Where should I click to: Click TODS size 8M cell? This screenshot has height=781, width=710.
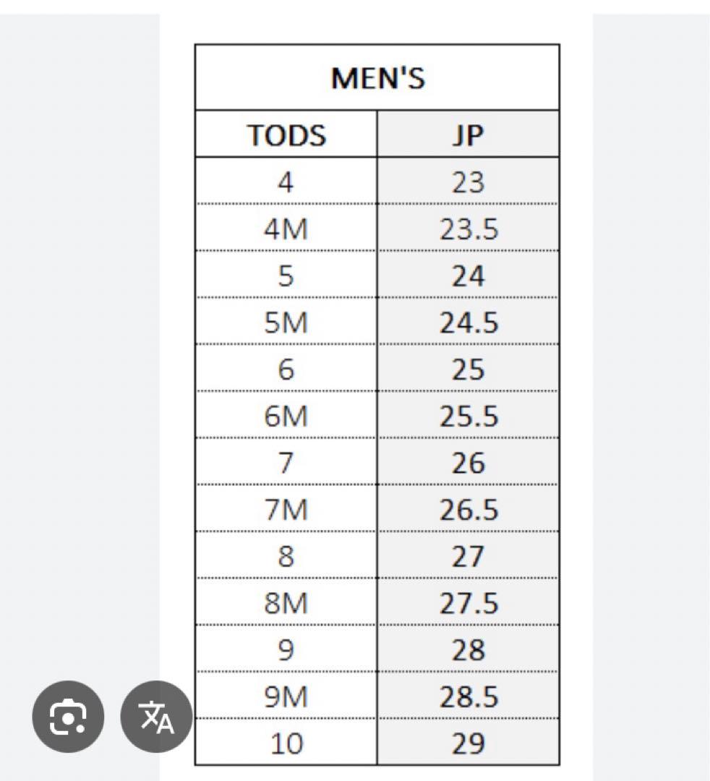[286, 603]
